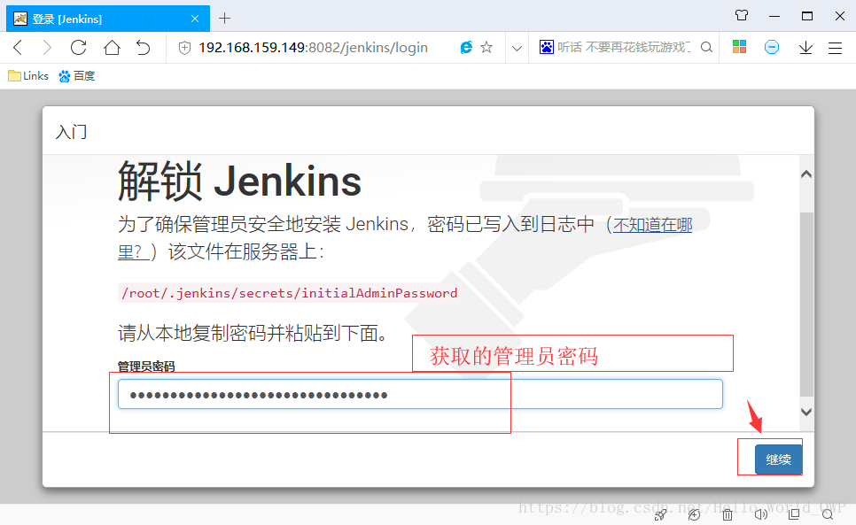856x525 pixels.
Task: Toggle the sound speaker icon in status bar
Action: 760,514
